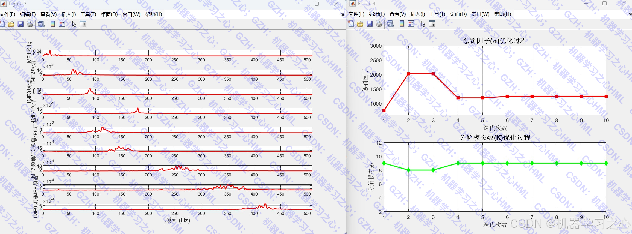Select the 惩罚因子(α)优化过程 chart title
This screenshot has height=234, width=632.
[495, 41]
